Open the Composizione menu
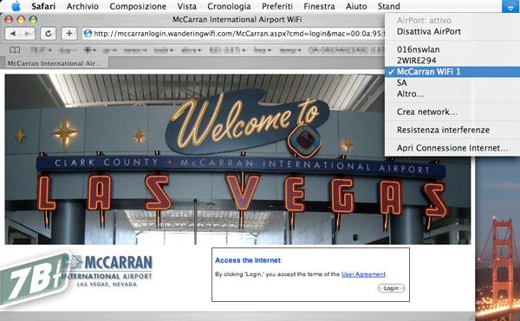Screen dimensions: 520x321 point(138,6)
